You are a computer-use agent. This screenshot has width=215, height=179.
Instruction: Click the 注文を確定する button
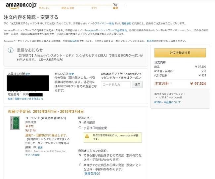click(x=180, y=53)
